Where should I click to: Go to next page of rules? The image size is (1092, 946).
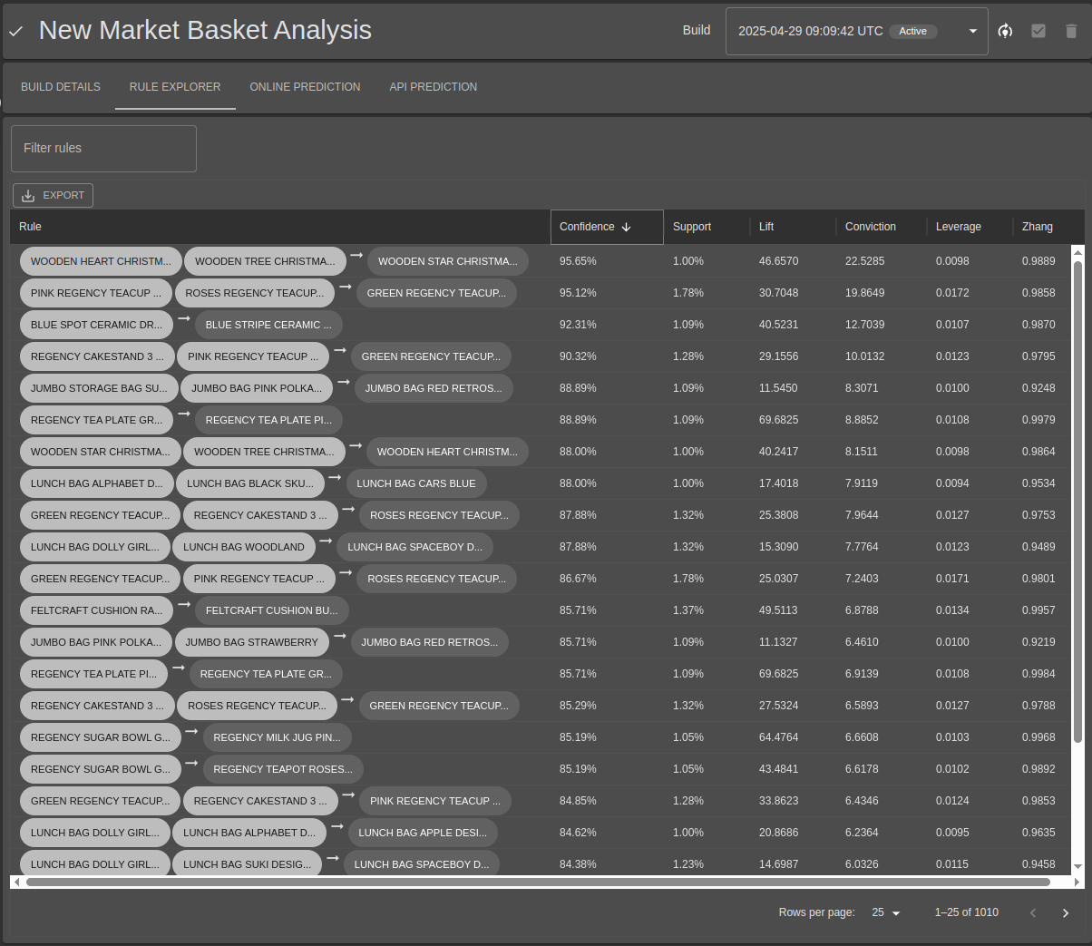[x=1066, y=912]
